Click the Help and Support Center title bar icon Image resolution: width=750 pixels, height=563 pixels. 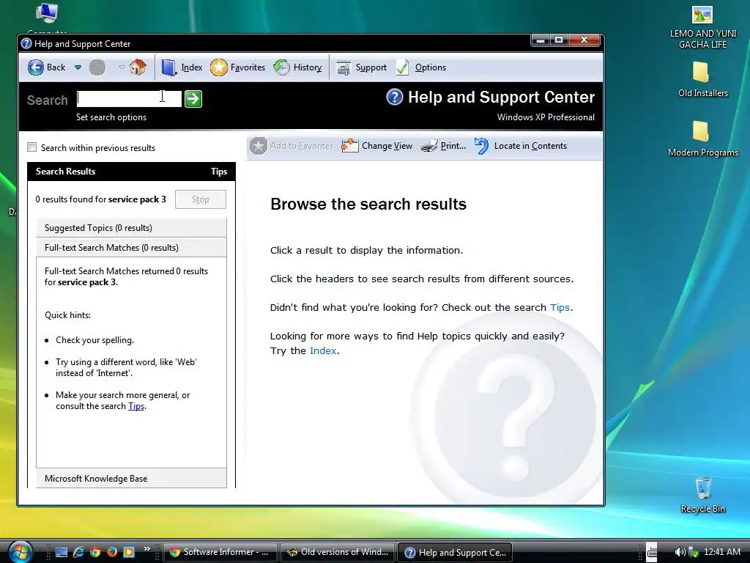click(x=26, y=43)
